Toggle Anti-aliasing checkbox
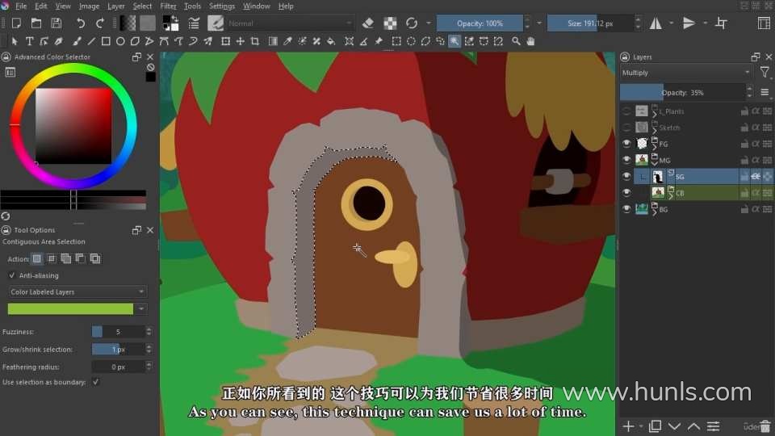 pyautogui.click(x=12, y=275)
